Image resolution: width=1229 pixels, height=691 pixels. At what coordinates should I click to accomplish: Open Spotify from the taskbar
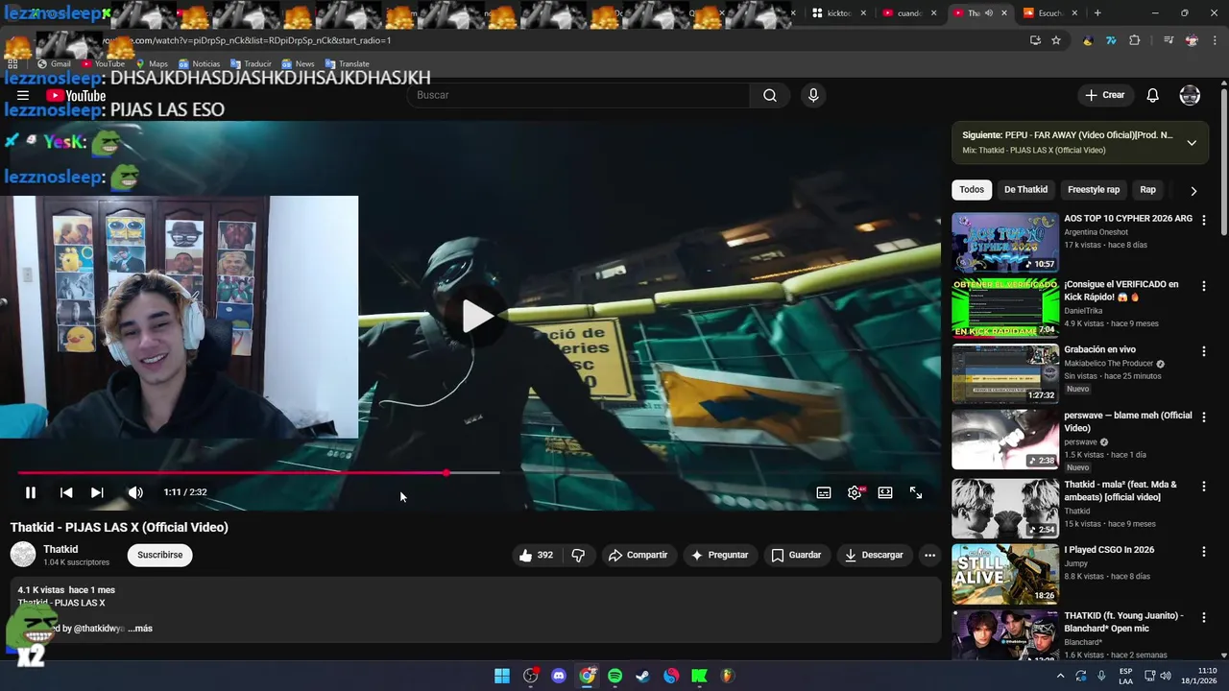(614, 676)
